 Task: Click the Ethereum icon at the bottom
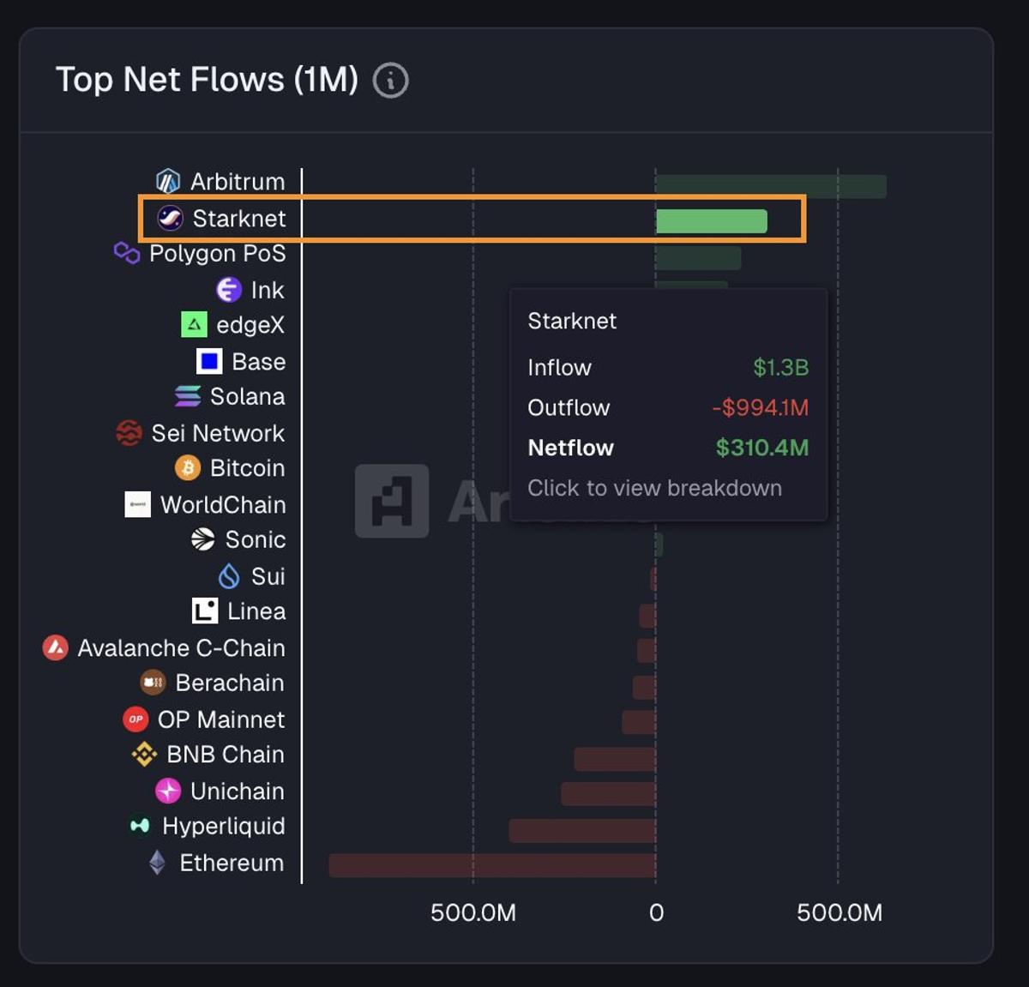(x=157, y=863)
